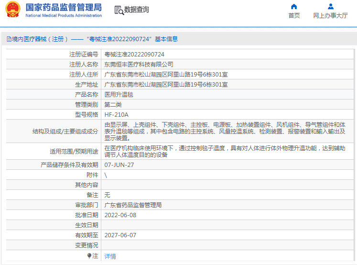Click registration number 粤械注准20222090724 value
The image size is (357, 265).
pos(134,55)
